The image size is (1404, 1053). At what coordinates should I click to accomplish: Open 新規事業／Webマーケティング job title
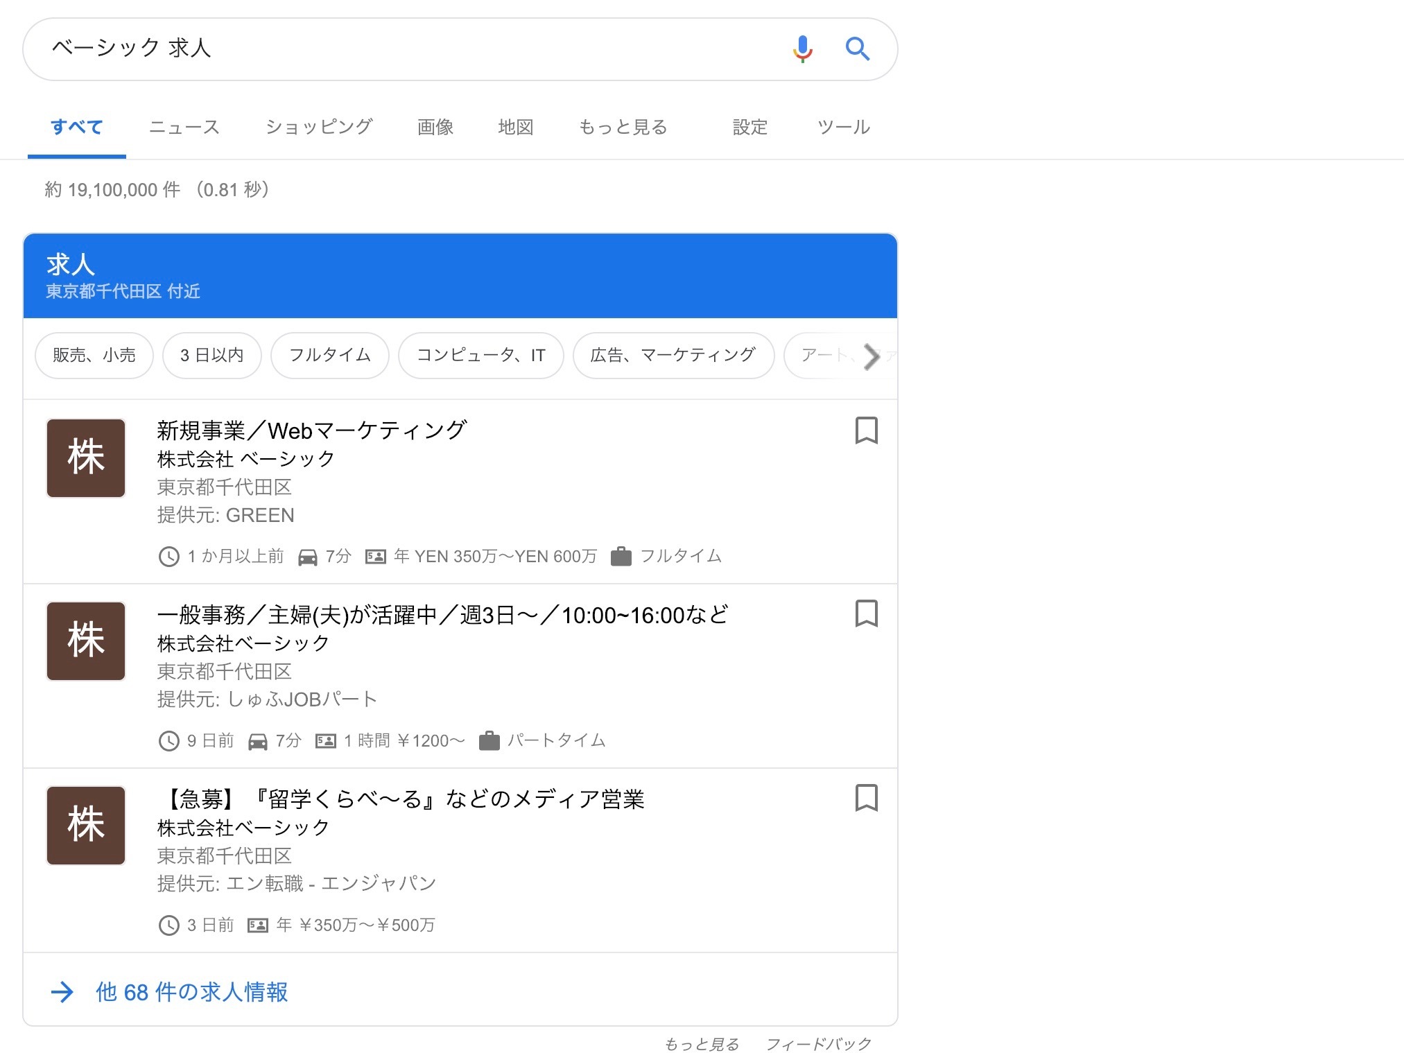(312, 430)
